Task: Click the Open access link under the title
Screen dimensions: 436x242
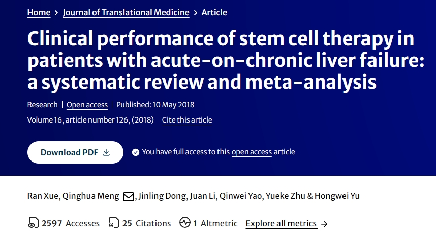Action: click(87, 105)
